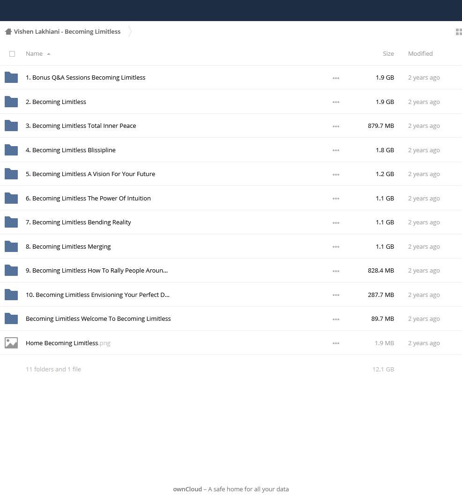Viewport: 462px width, 503px height.
Task: Sort the list by Modified column
Action: 420,53
